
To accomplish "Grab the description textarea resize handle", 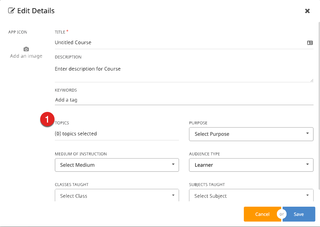I will point(312,80).
